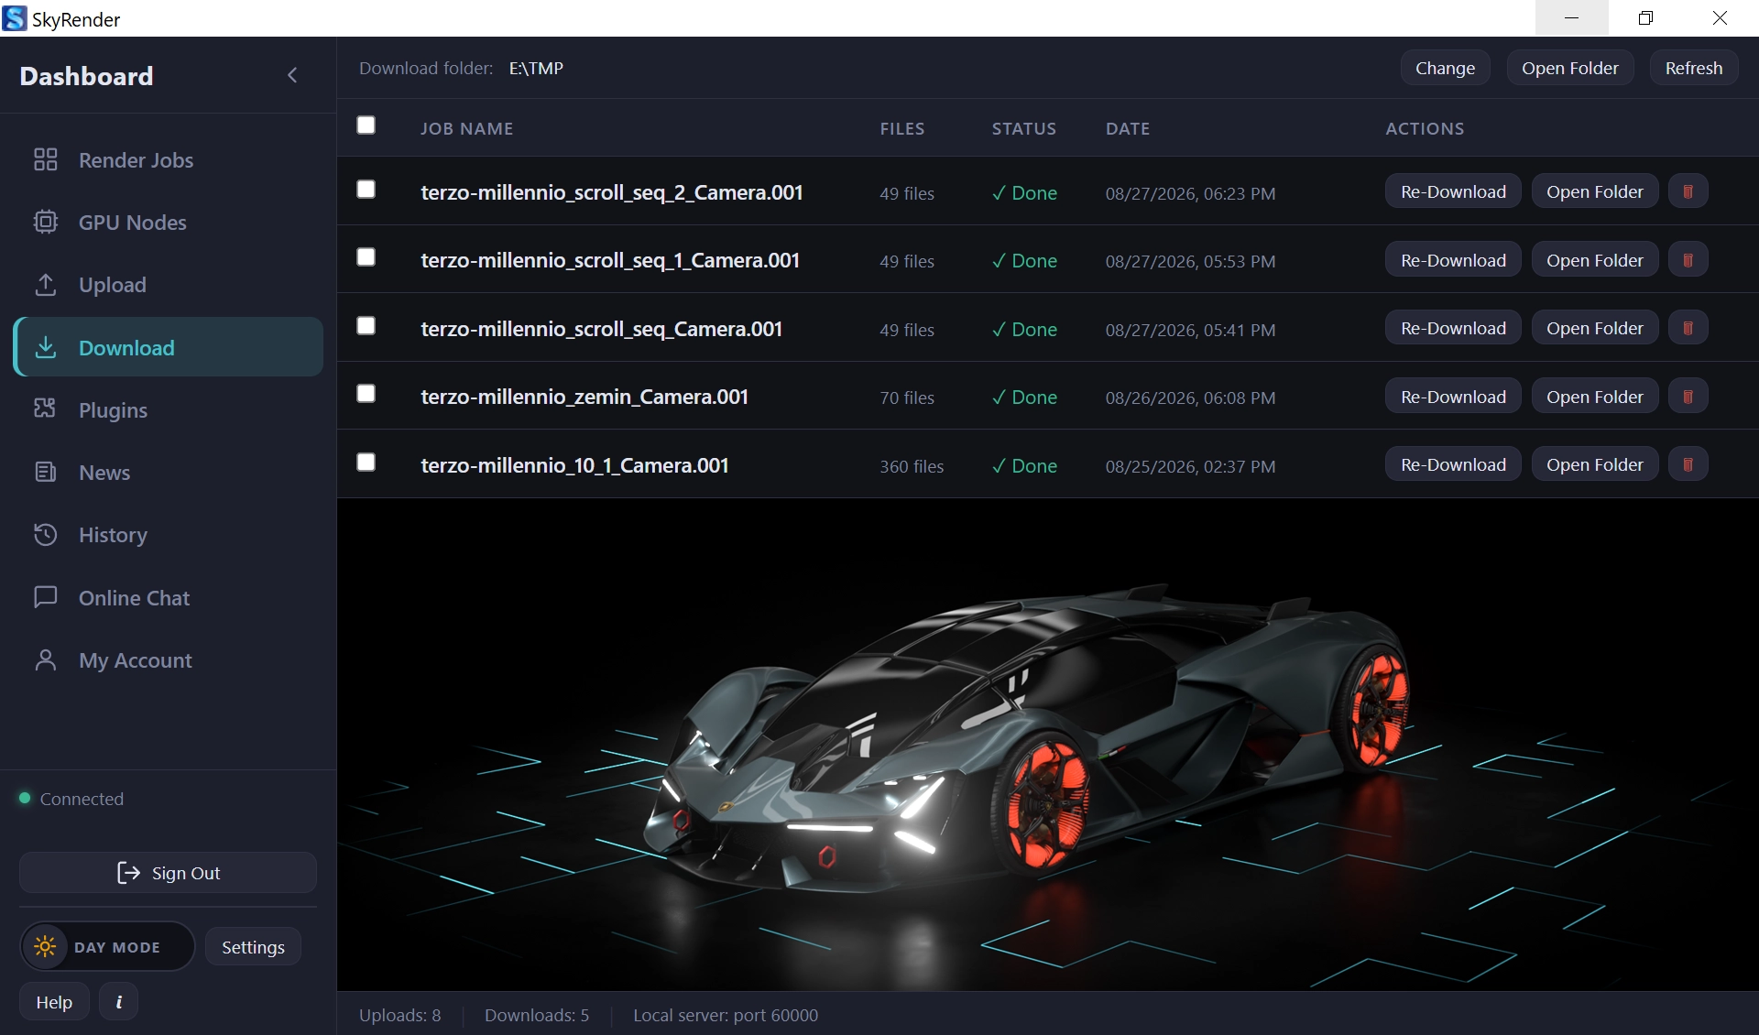Image resolution: width=1759 pixels, height=1035 pixels.
Task: Click the History clock icon
Action: click(x=45, y=534)
